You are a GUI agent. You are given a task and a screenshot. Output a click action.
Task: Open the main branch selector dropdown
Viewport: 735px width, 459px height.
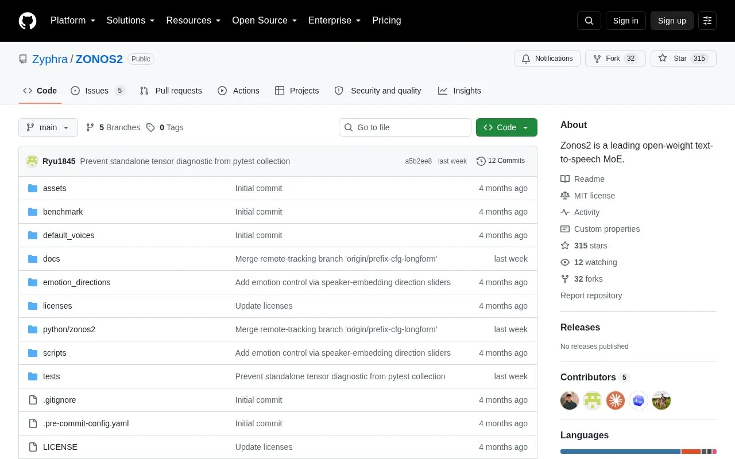tap(48, 127)
